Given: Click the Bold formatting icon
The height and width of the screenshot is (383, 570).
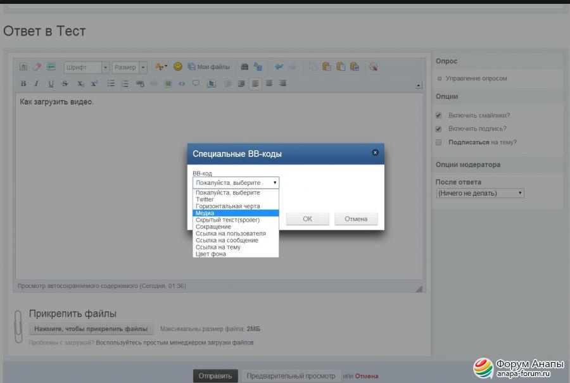Looking at the screenshot, I should [23, 84].
